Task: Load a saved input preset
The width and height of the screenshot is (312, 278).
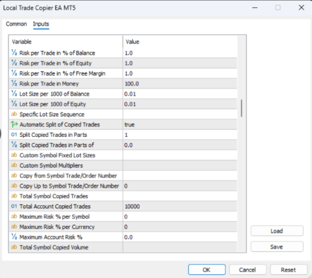Action: point(277,231)
